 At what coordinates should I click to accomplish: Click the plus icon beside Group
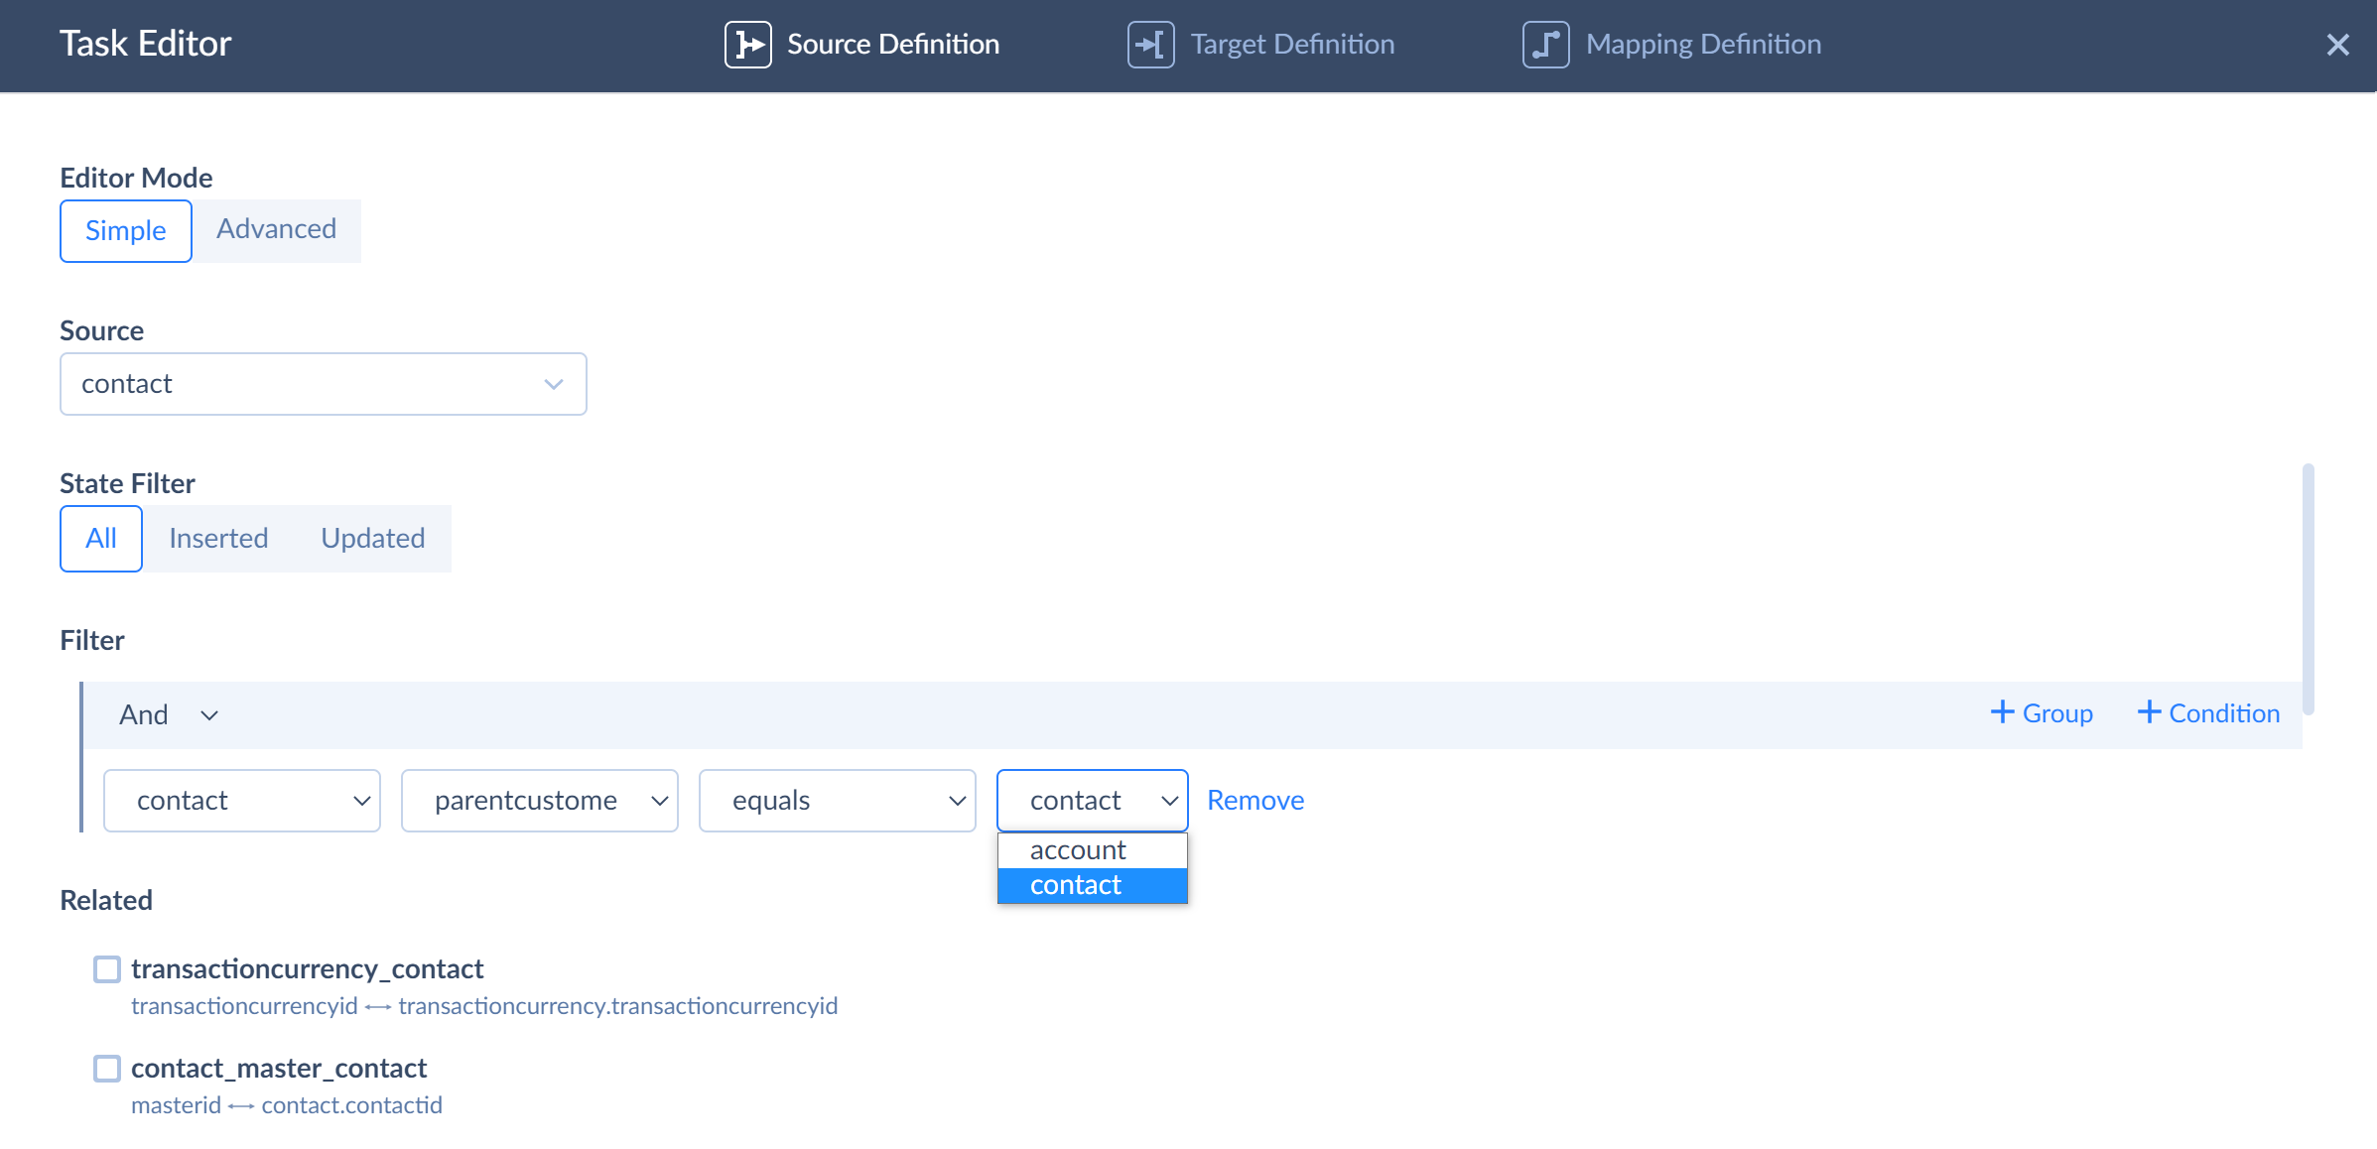point(2002,712)
